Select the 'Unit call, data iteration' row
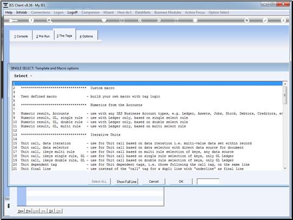This screenshot has height=220, width=293. [x=148, y=143]
